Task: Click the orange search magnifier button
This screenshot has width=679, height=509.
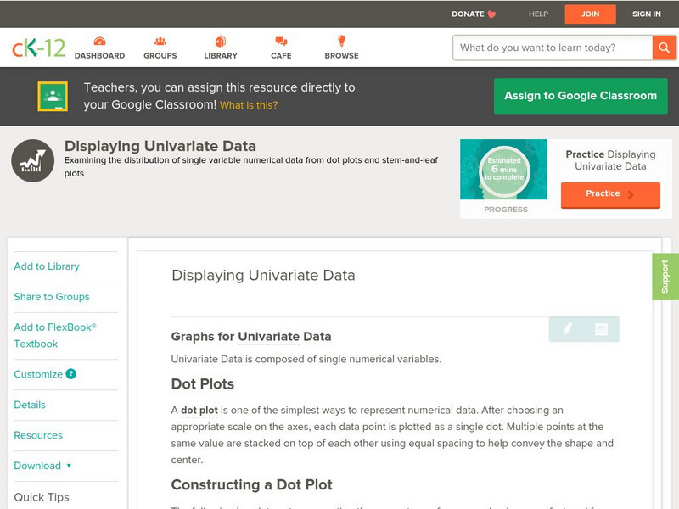Action: click(664, 48)
